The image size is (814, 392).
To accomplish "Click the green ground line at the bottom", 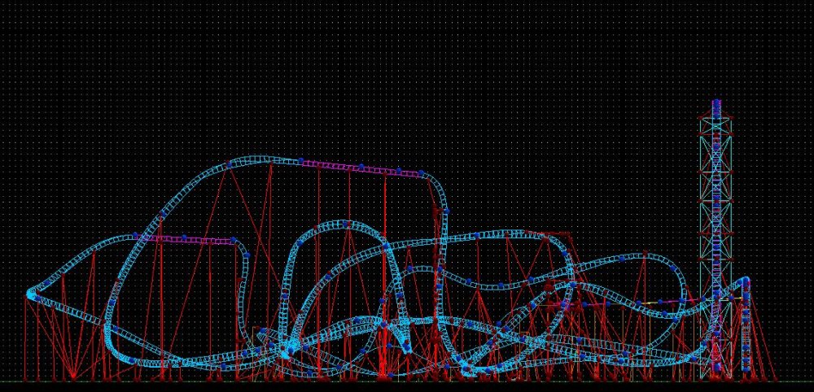I will pyautogui.click(x=407, y=381).
